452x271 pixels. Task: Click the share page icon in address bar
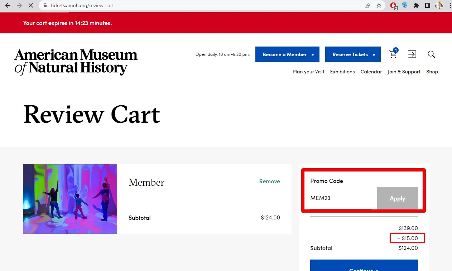367,5
